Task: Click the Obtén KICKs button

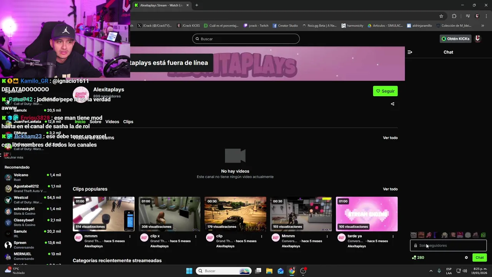Action: pos(455,39)
